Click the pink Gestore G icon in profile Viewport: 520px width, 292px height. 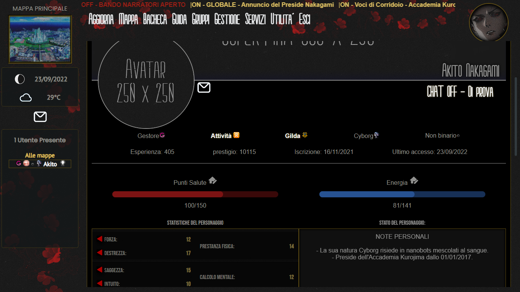coord(162,135)
